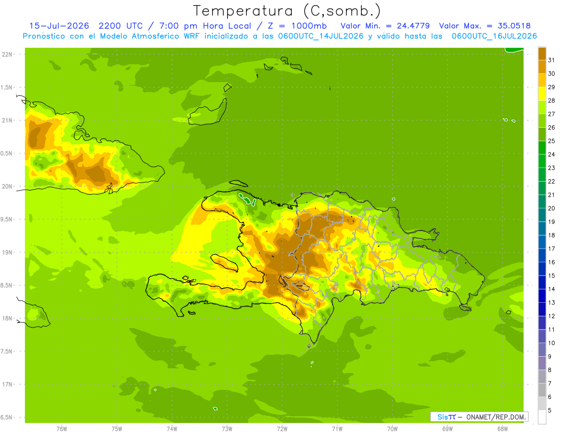This screenshot has width=564, height=435.
Task: Click the "0.5N" latitude axis label
Action: click(8, 153)
